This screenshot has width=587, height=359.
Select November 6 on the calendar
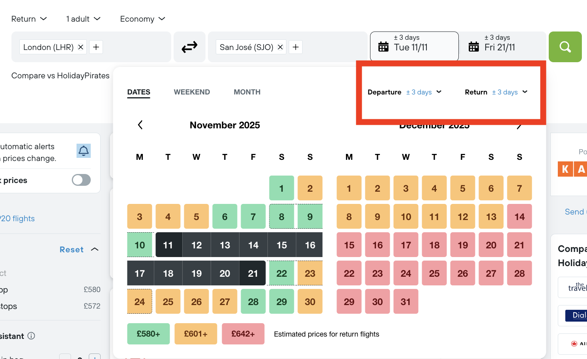coord(225,217)
